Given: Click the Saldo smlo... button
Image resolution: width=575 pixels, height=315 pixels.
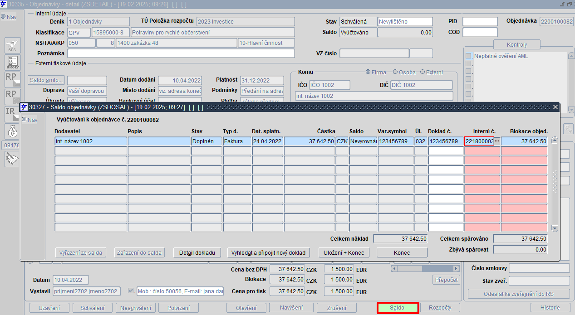Looking at the screenshot, I should pos(46,80).
